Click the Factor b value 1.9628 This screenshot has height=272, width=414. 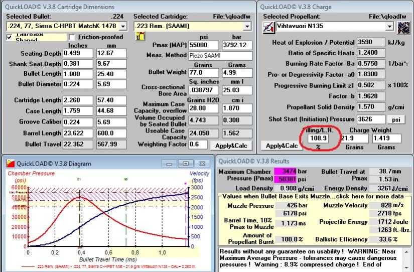click(x=371, y=96)
